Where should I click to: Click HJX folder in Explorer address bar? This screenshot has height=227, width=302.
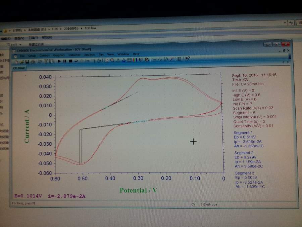(x=55, y=29)
